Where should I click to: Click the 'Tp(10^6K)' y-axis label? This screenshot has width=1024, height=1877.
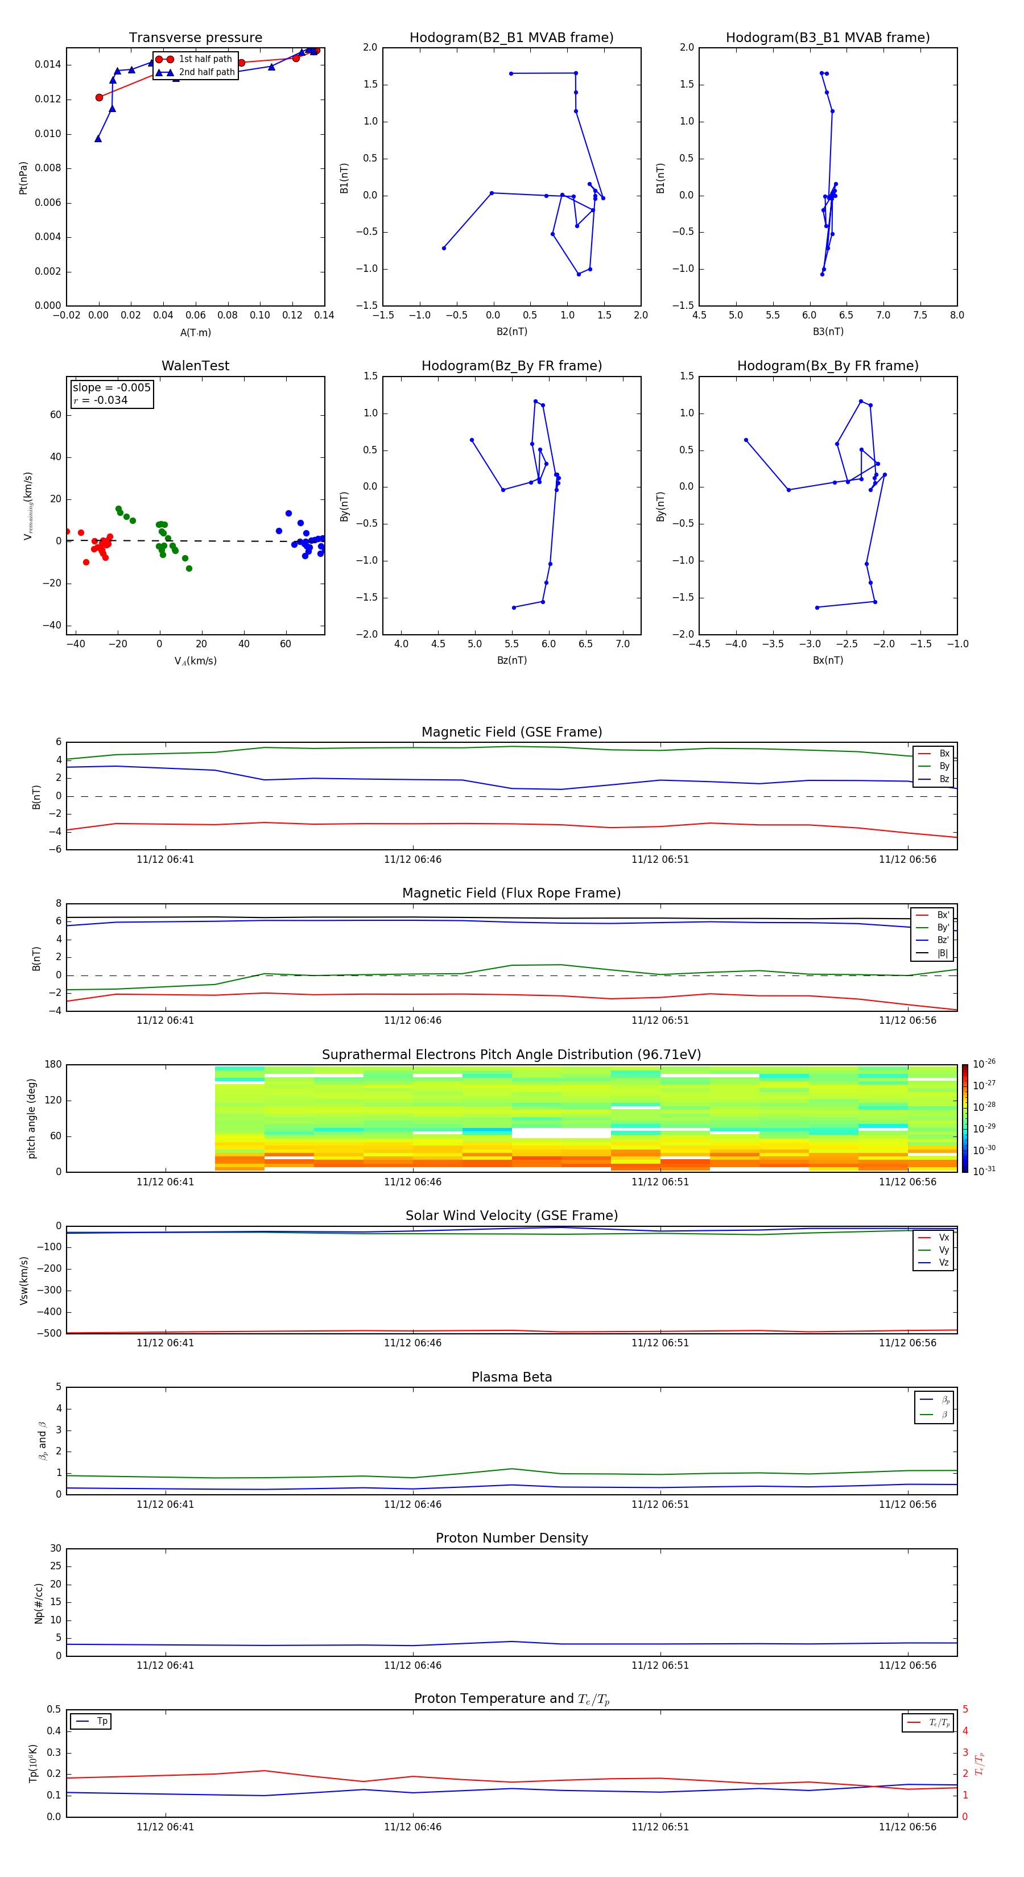[x=34, y=1763]
